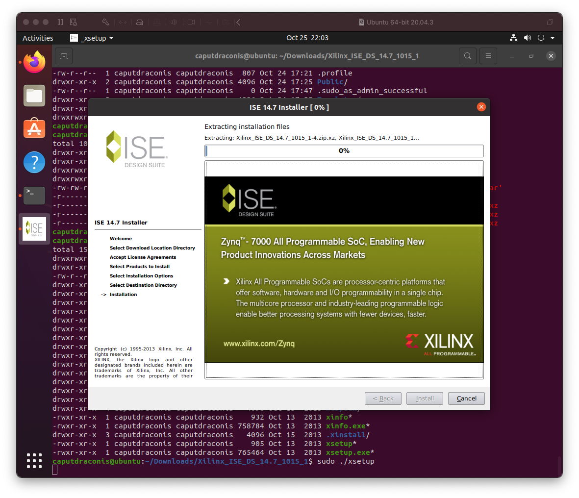The image size is (579, 498).
Task: Click Select Installation Options step
Action: coord(141,276)
